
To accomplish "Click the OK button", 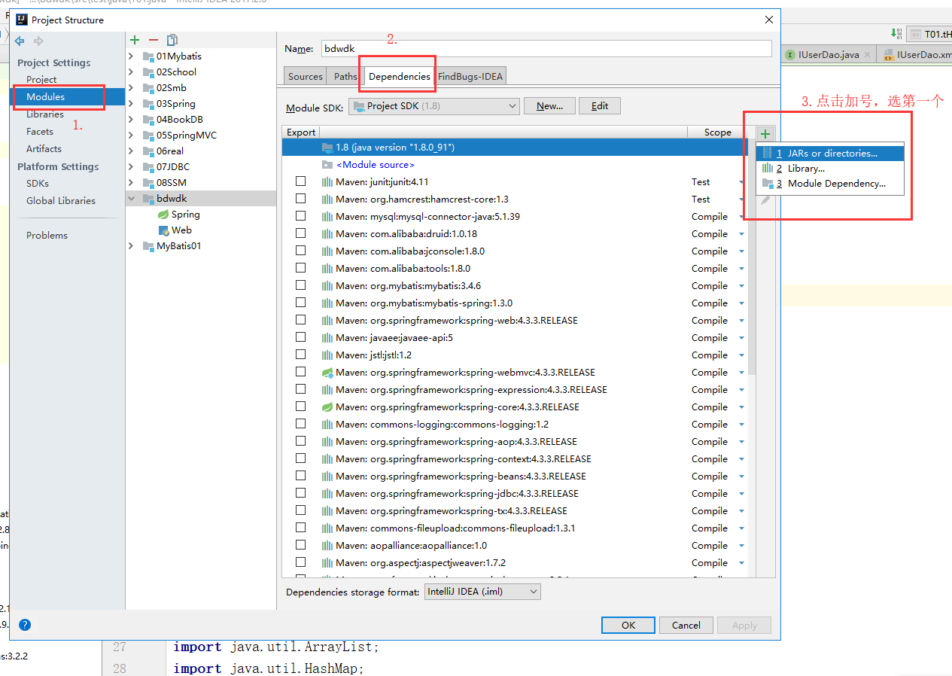I will [x=628, y=625].
